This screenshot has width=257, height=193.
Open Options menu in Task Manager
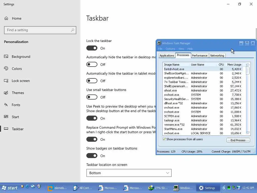[170, 49]
